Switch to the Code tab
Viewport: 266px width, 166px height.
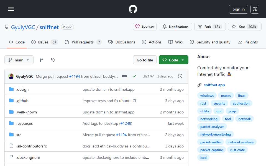tap(17, 42)
